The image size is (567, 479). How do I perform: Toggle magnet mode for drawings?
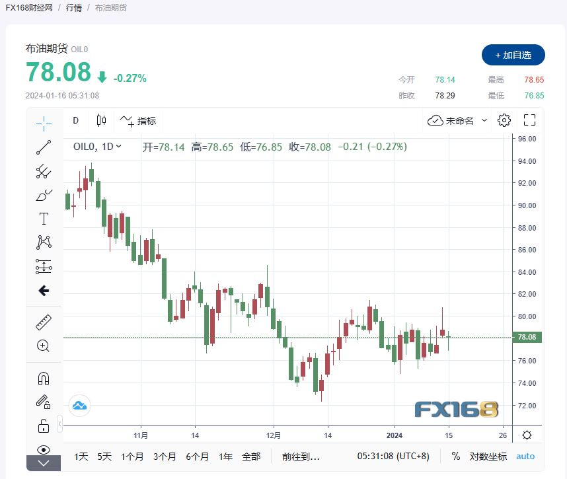(x=44, y=378)
